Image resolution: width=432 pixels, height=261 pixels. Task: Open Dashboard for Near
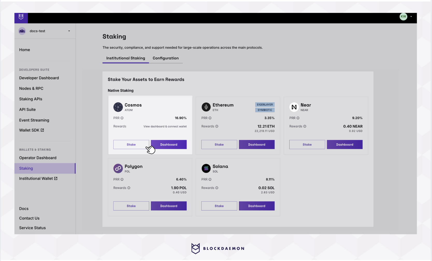(x=345, y=145)
